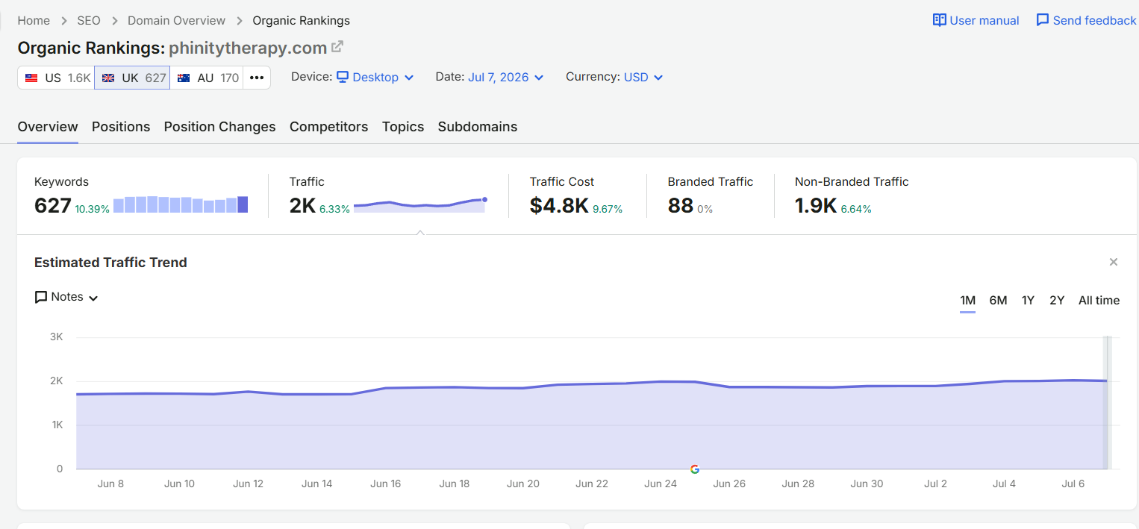
Task: Click the Notes speech bubble icon
Action: 41,297
